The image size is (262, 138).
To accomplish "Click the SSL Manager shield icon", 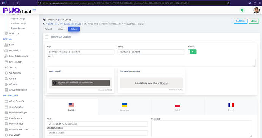I will point(6,73).
